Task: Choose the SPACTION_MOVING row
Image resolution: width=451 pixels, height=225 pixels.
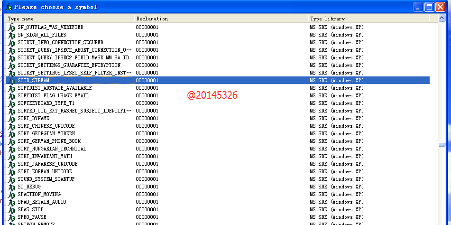Action: pos(39,195)
